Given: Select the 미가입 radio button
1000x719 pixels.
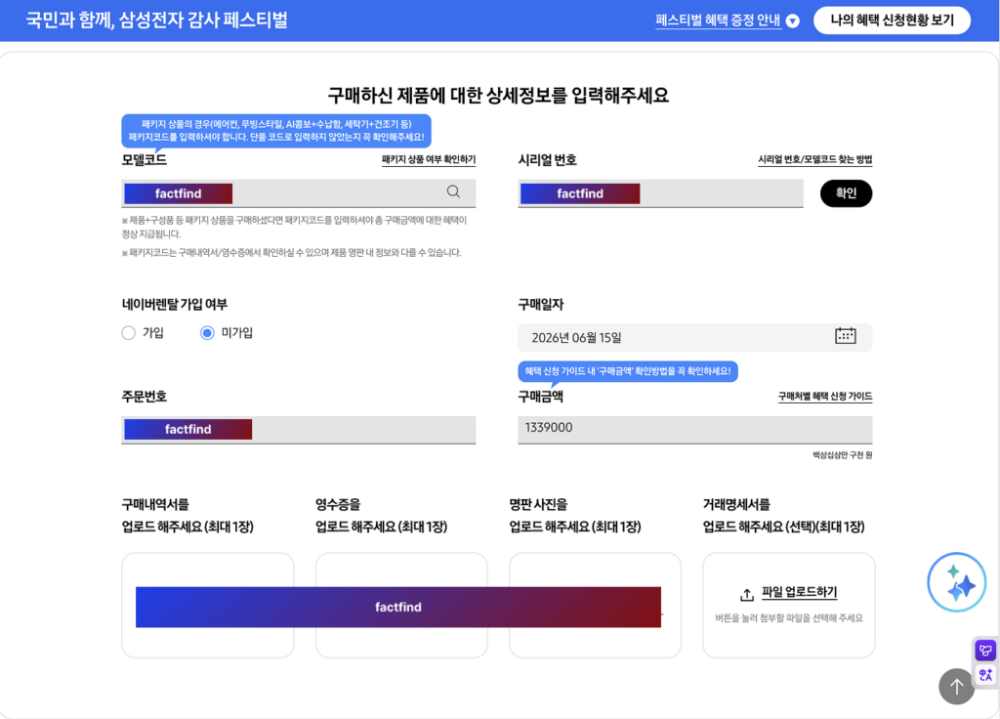Looking at the screenshot, I should click(207, 333).
